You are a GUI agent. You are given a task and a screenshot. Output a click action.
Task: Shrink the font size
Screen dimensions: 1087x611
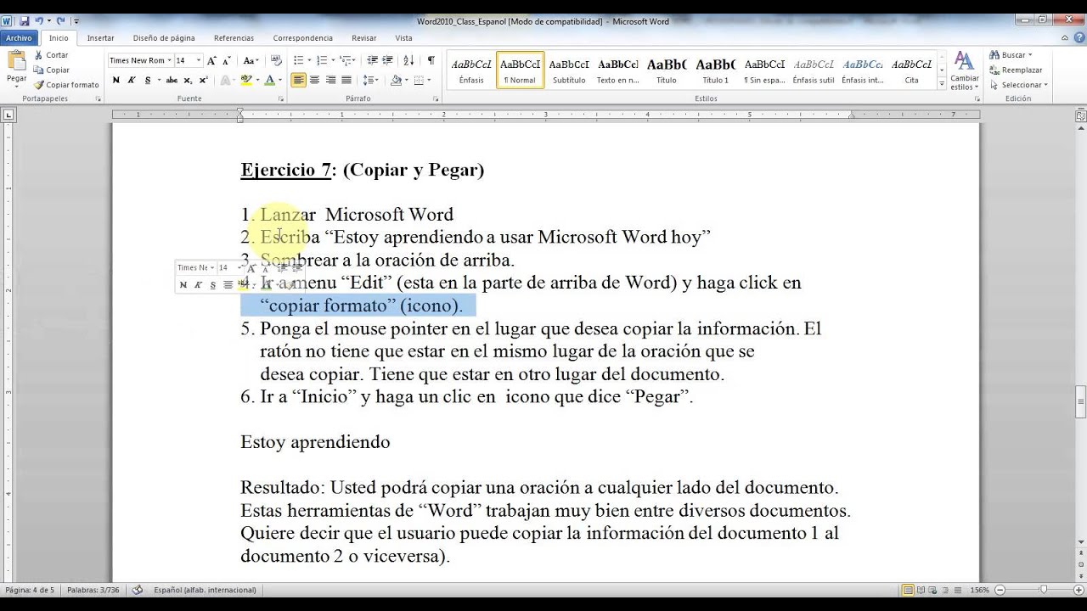coord(227,60)
